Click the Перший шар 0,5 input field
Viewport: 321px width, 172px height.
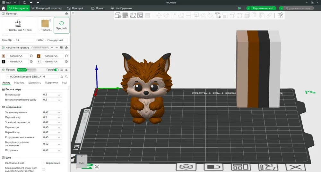[x=52, y=117]
